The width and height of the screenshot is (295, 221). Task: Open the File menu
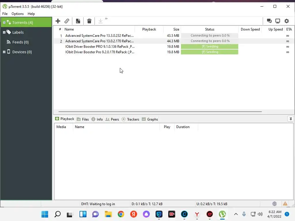pyautogui.click(x=5, y=14)
